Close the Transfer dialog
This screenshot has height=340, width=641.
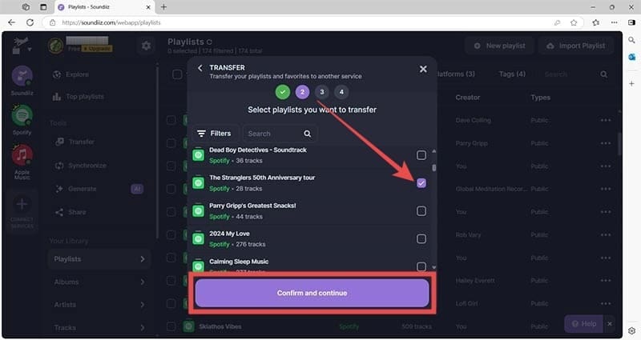pos(423,70)
